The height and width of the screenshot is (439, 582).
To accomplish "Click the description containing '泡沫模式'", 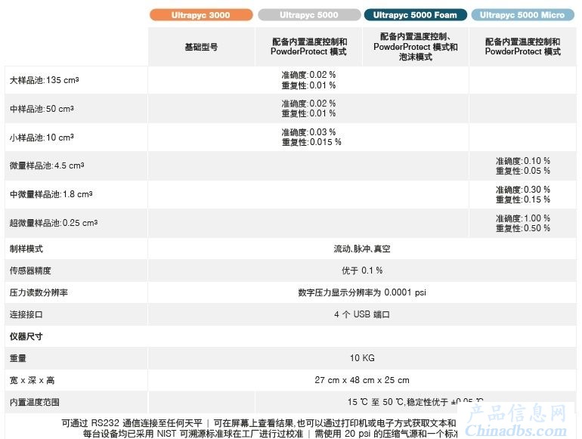I will [x=416, y=47].
